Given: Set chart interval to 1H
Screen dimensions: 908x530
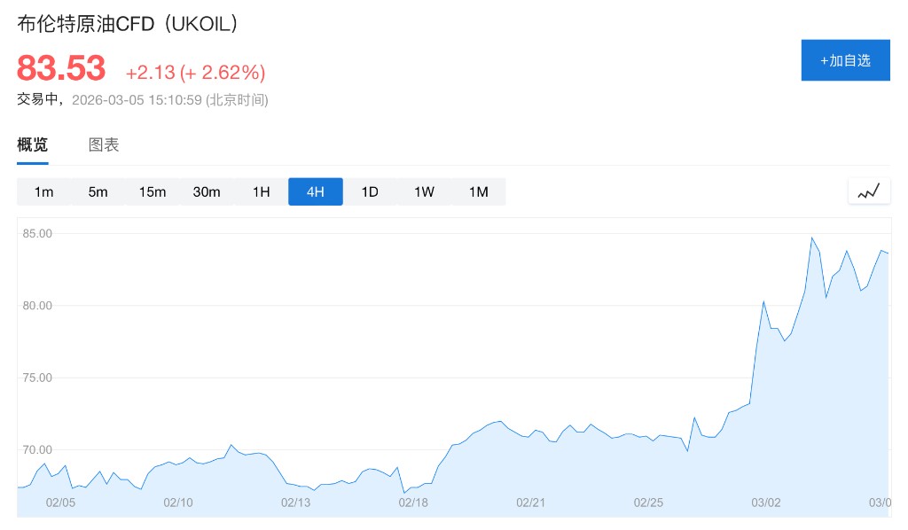Looking at the screenshot, I should pos(261,191).
